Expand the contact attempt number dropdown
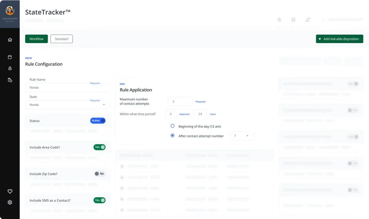Viewport: 369px width, 219px height. coord(241,136)
